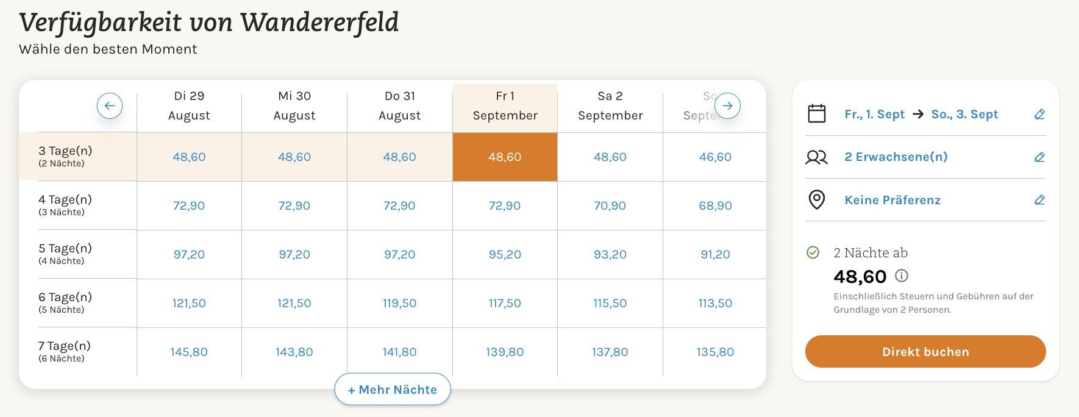Select the Fr 1 September column header
Image resolution: width=1079 pixels, height=417 pixels.
pyautogui.click(x=505, y=106)
